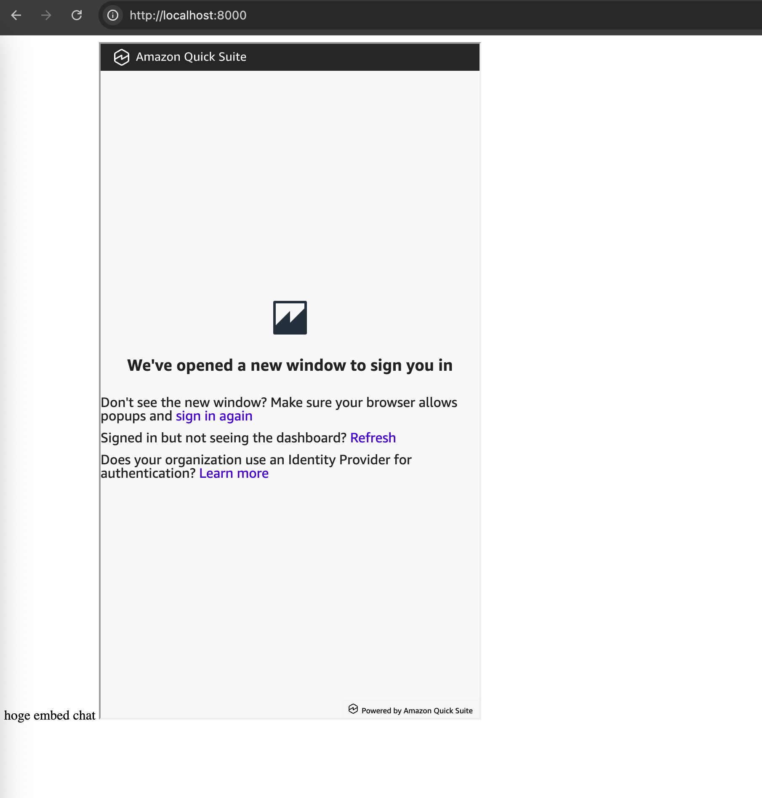Viewport: 762px width, 798px height.
Task: Open the site information icon beside the URL
Action: click(113, 16)
